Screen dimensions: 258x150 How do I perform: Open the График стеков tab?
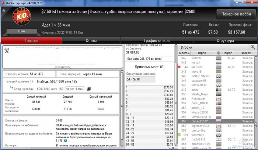[157, 41]
